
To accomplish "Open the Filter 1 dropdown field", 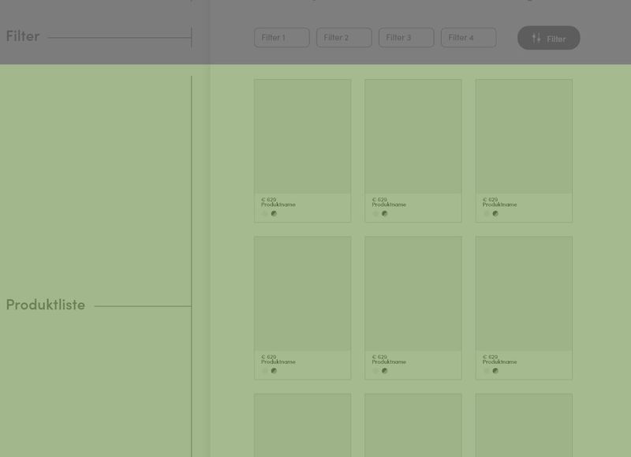I will pos(282,37).
